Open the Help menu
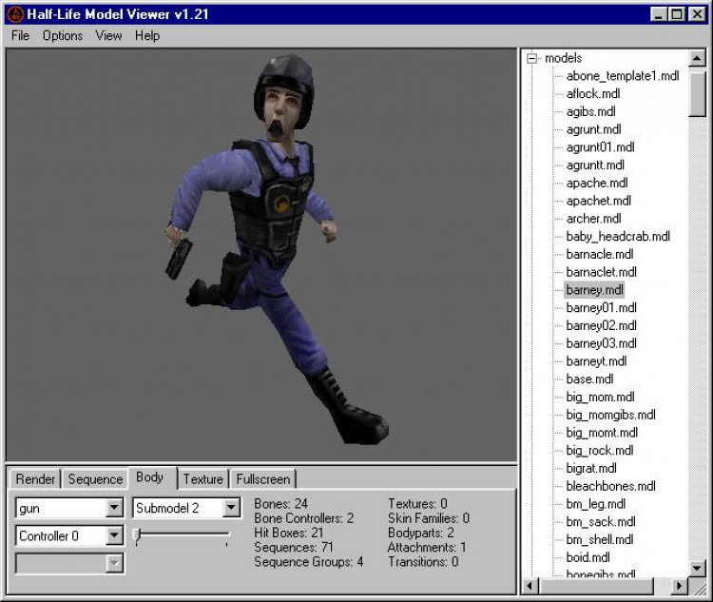 point(146,35)
